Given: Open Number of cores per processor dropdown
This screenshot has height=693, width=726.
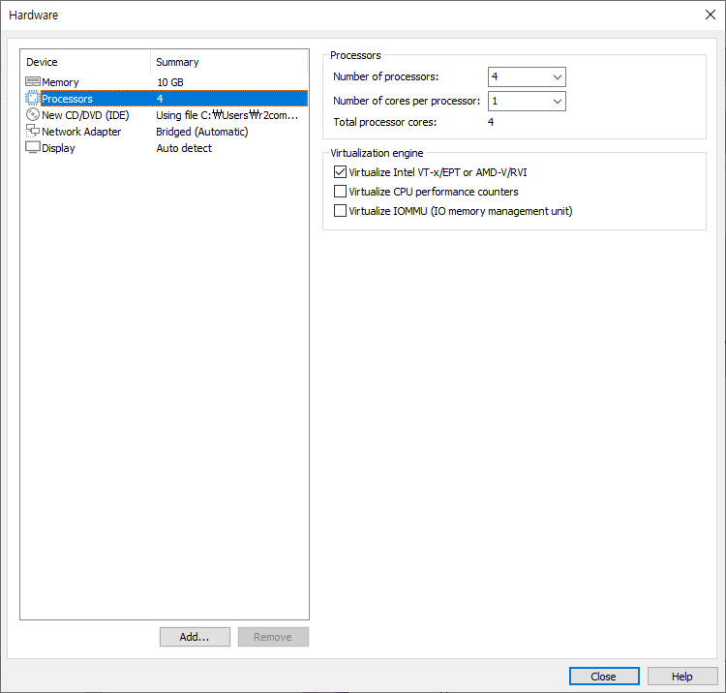Looking at the screenshot, I should pyautogui.click(x=527, y=101).
